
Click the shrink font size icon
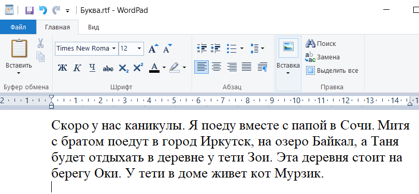tap(167, 48)
